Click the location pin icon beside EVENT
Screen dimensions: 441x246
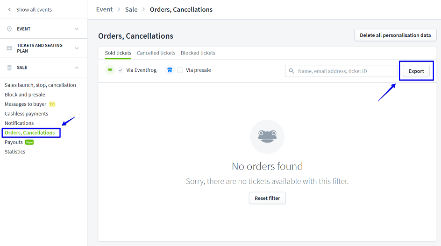pyautogui.click(x=9, y=29)
